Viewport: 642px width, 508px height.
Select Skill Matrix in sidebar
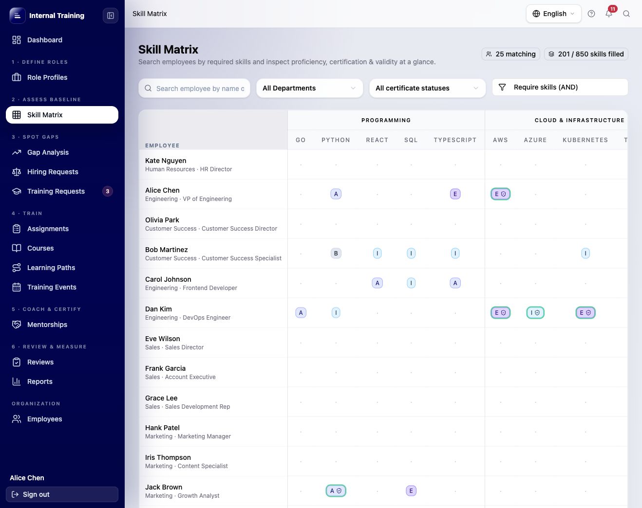click(x=62, y=115)
